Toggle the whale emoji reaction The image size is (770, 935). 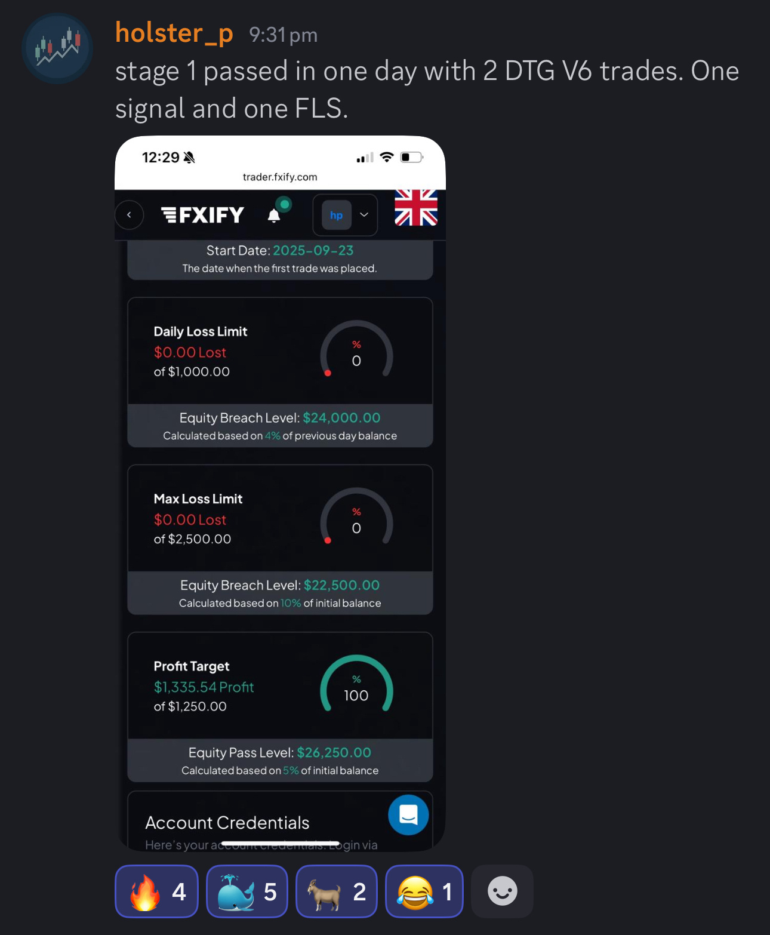(x=247, y=891)
